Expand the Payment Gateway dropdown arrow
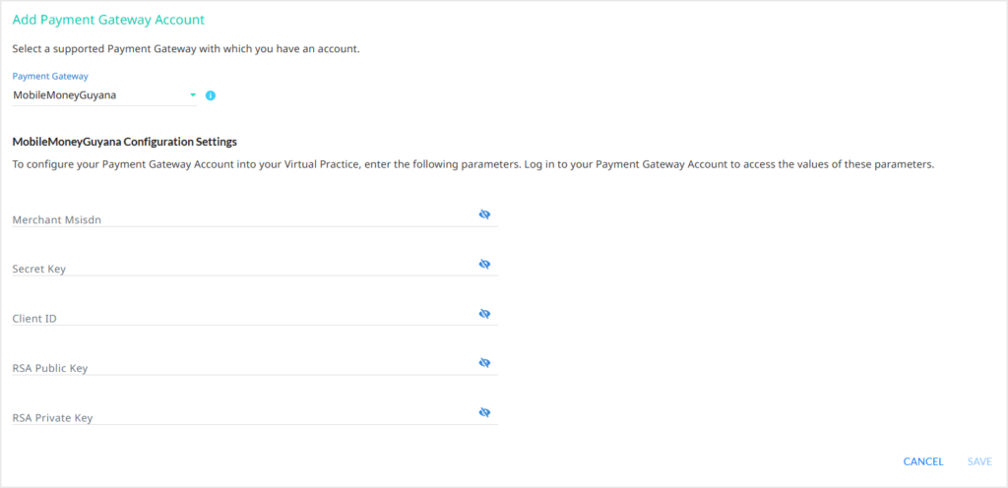 click(x=192, y=95)
